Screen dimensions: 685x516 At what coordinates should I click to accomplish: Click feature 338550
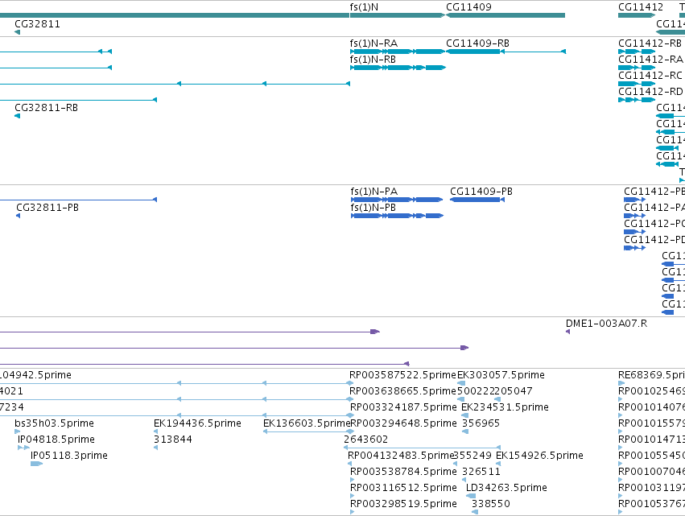[x=490, y=504]
